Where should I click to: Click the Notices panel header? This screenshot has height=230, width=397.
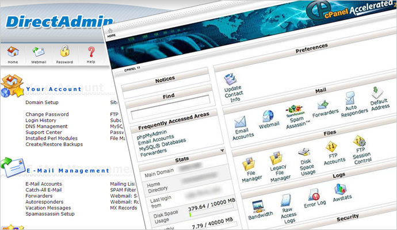165,80
